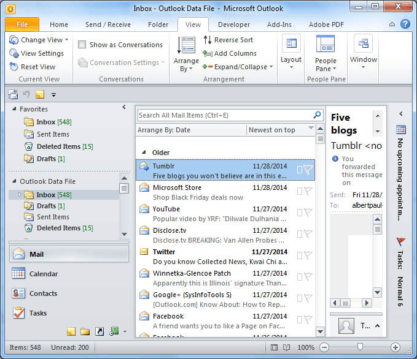Open the Shortcuts icon
Screen dimensions: 417x359
(99, 331)
